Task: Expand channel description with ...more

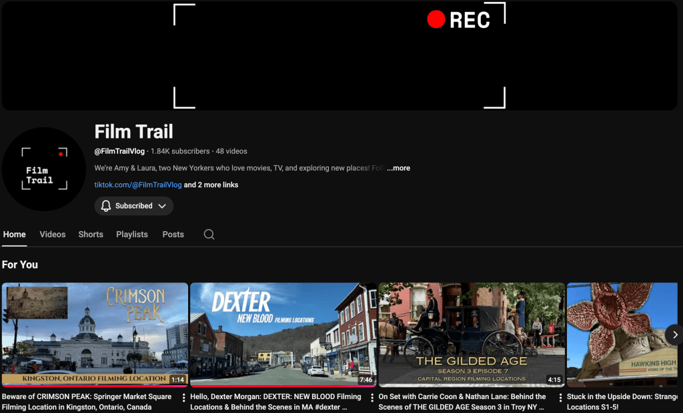Action: [399, 169]
